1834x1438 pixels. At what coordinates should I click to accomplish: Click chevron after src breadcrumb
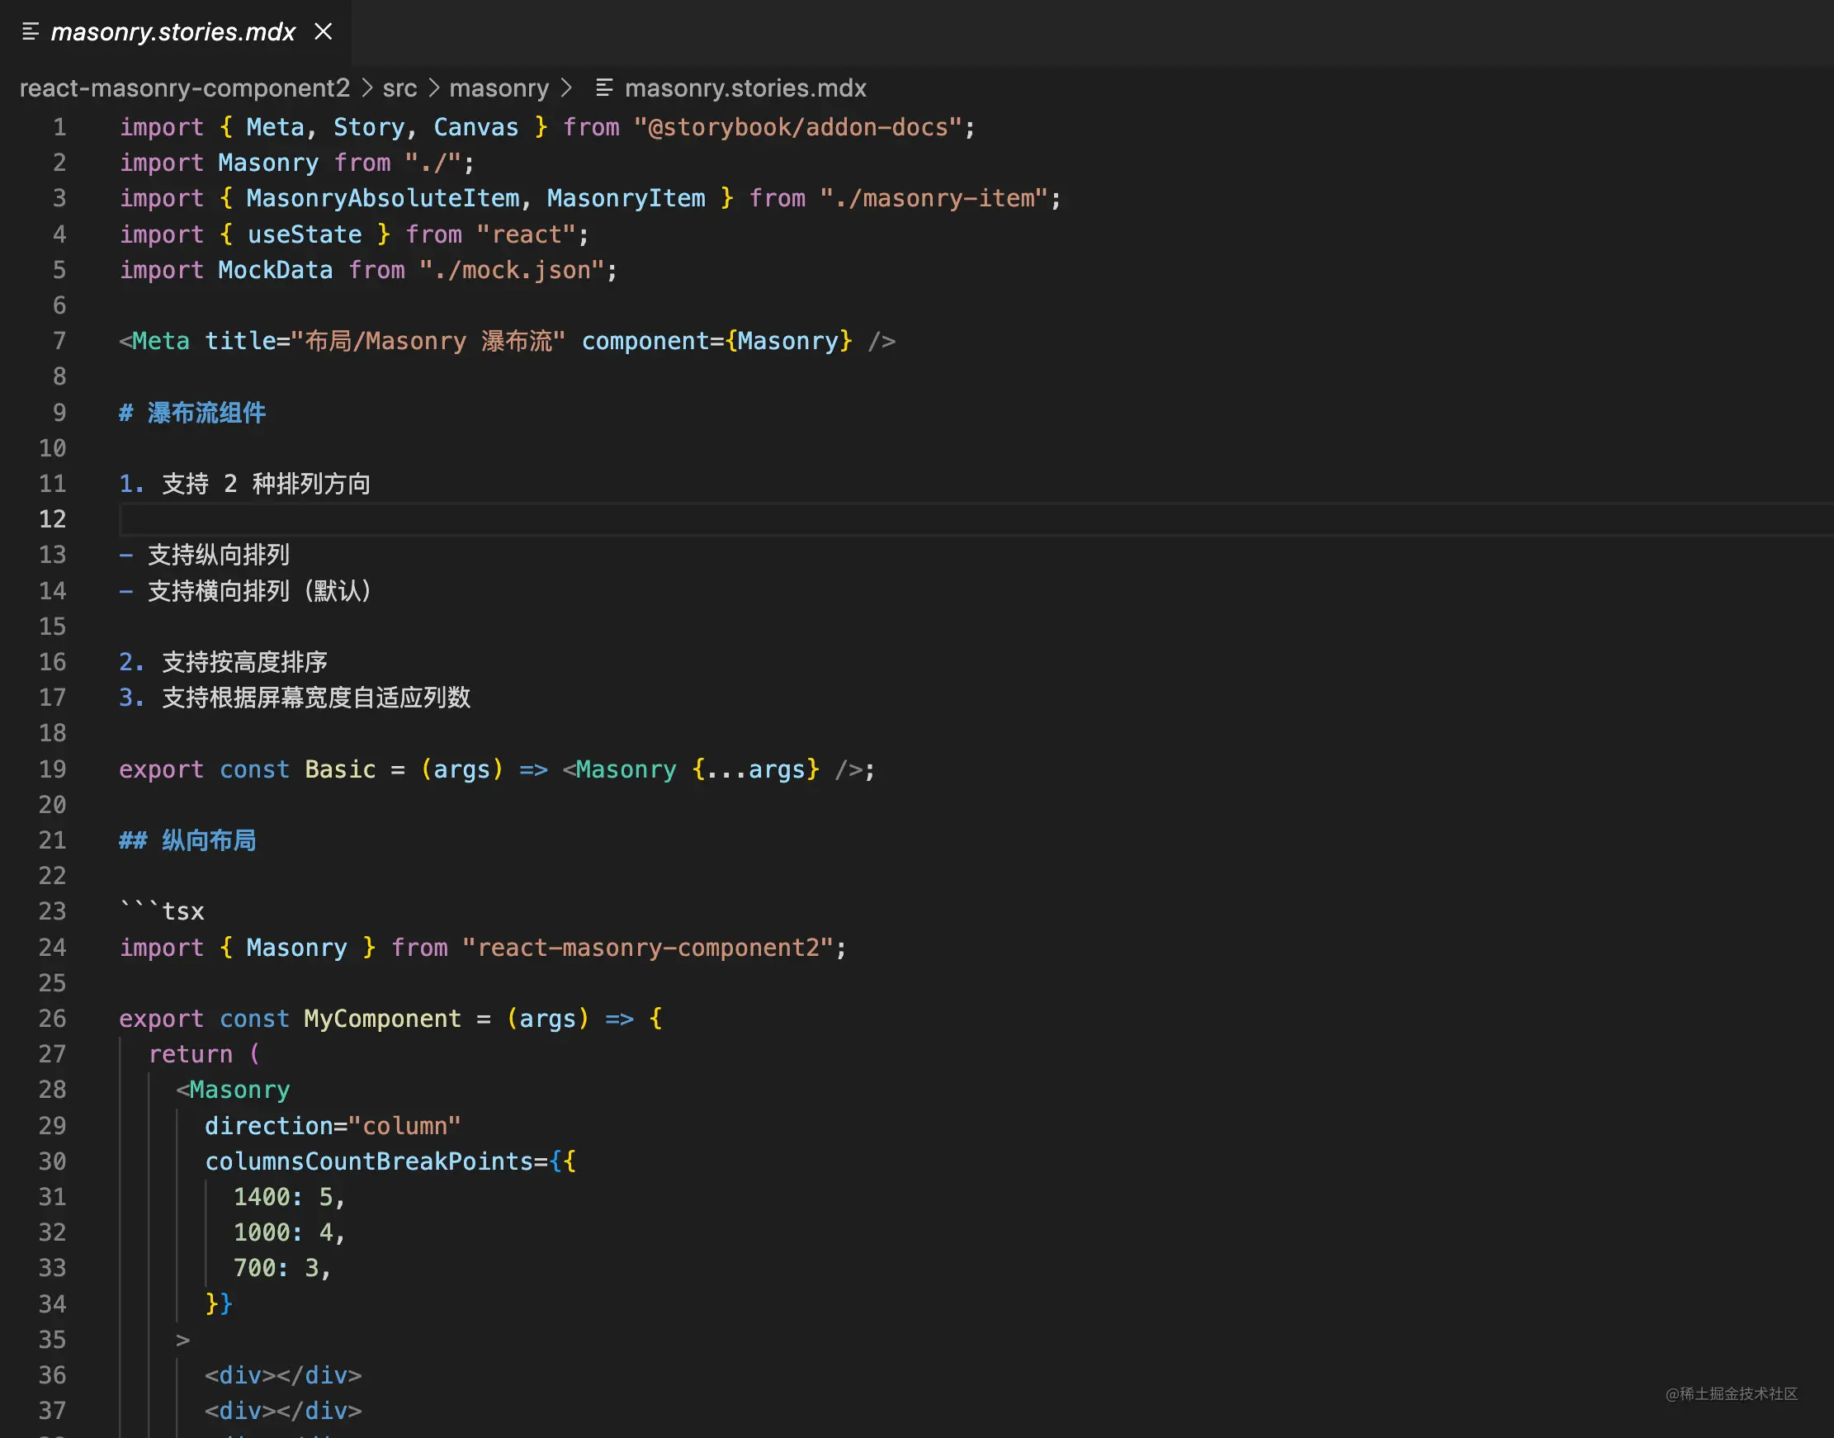pyautogui.click(x=433, y=88)
